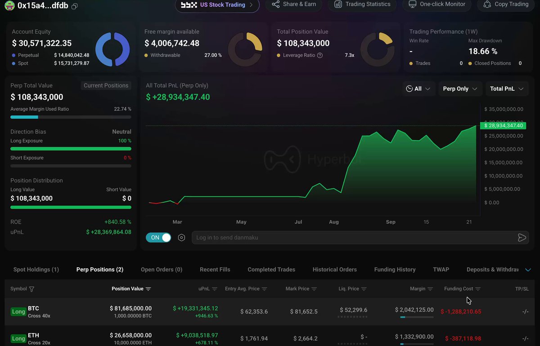
Task: Click the danmaku message input field
Action: point(353,238)
